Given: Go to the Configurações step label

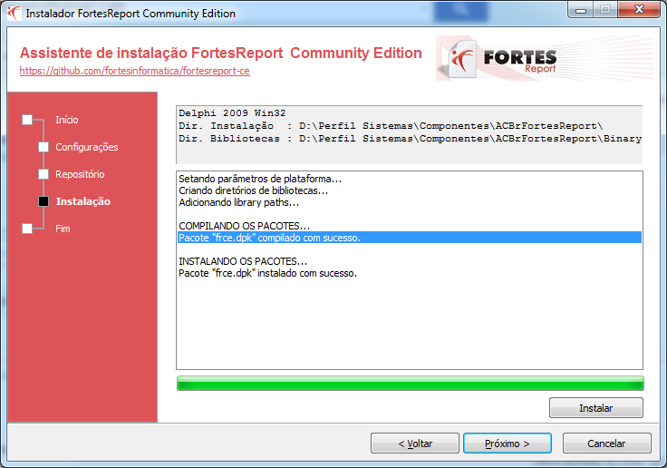Looking at the screenshot, I should point(87,147).
